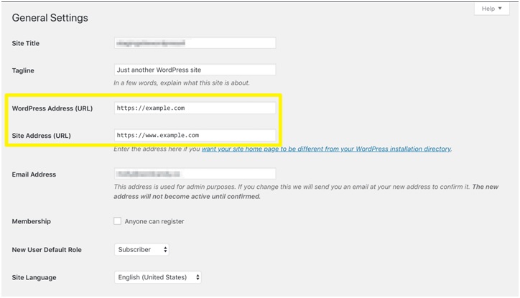Open the link about different home page directory
The height and width of the screenshot is (298, 520).
click(x=326, y=149)
